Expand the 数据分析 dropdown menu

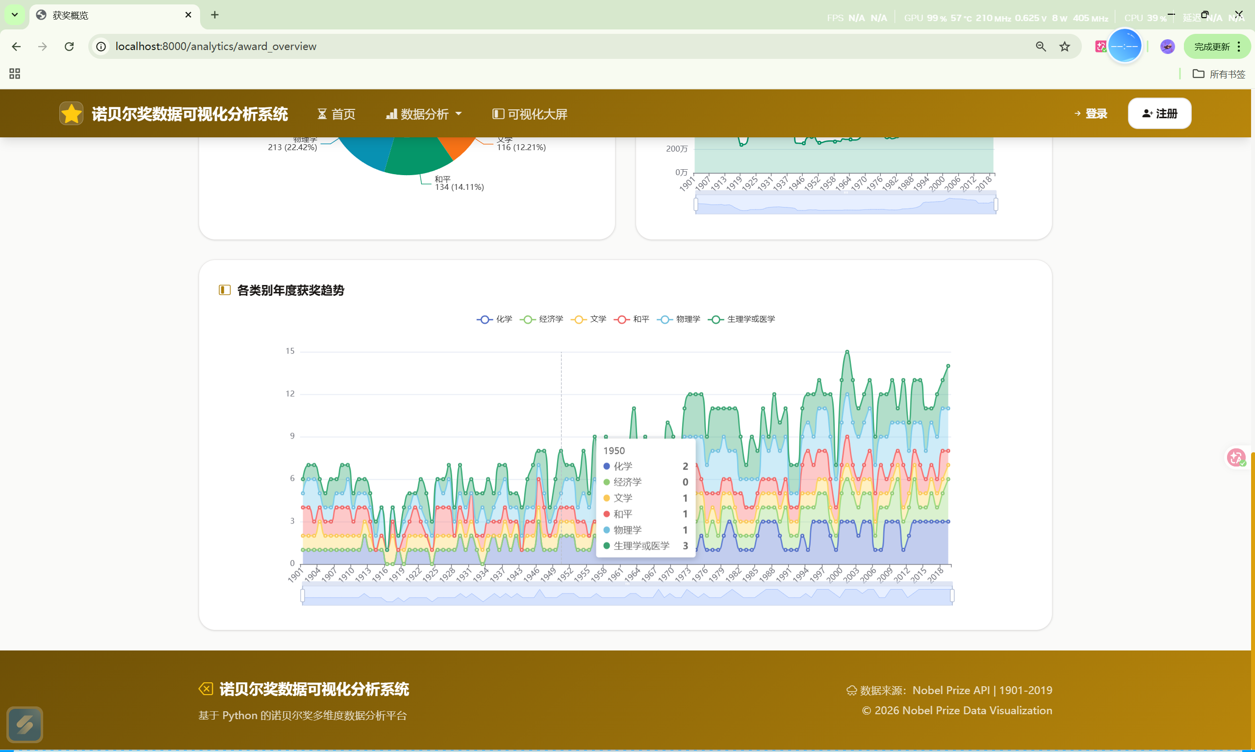(x=424, y=114)
